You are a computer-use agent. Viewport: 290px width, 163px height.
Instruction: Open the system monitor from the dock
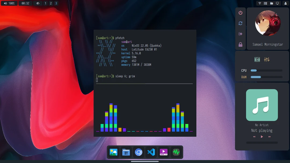[176, 152]
